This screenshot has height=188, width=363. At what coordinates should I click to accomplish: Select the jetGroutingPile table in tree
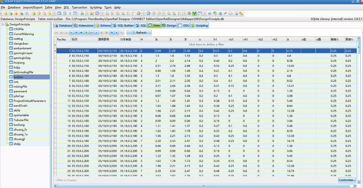(x=23, y=72)
